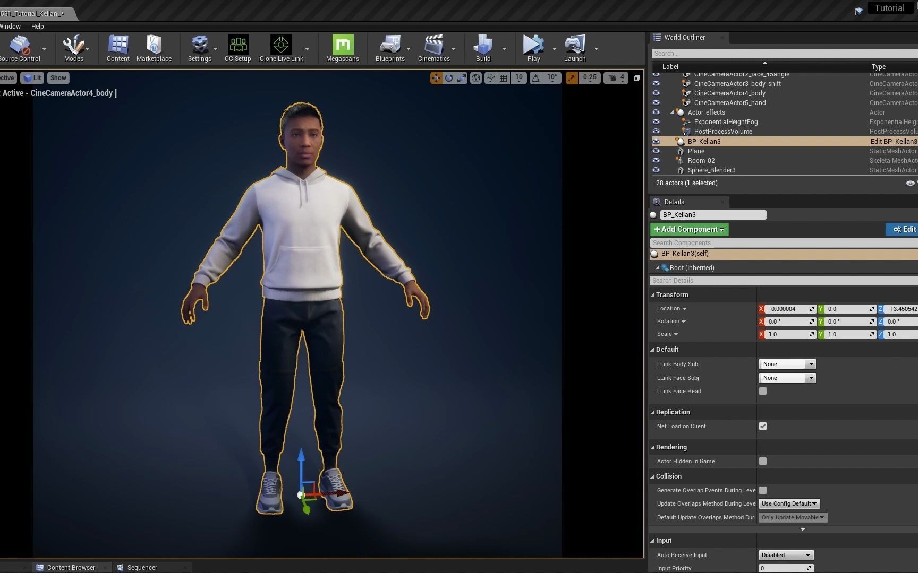Click the Launch toolbar icon

point(575,48)
